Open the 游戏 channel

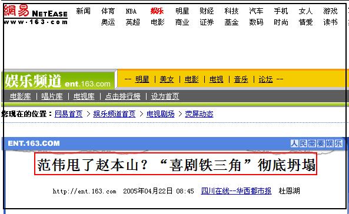[x=330, y=11]
